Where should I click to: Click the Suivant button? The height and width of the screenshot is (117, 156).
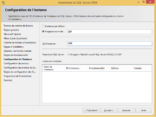[108, 110]
